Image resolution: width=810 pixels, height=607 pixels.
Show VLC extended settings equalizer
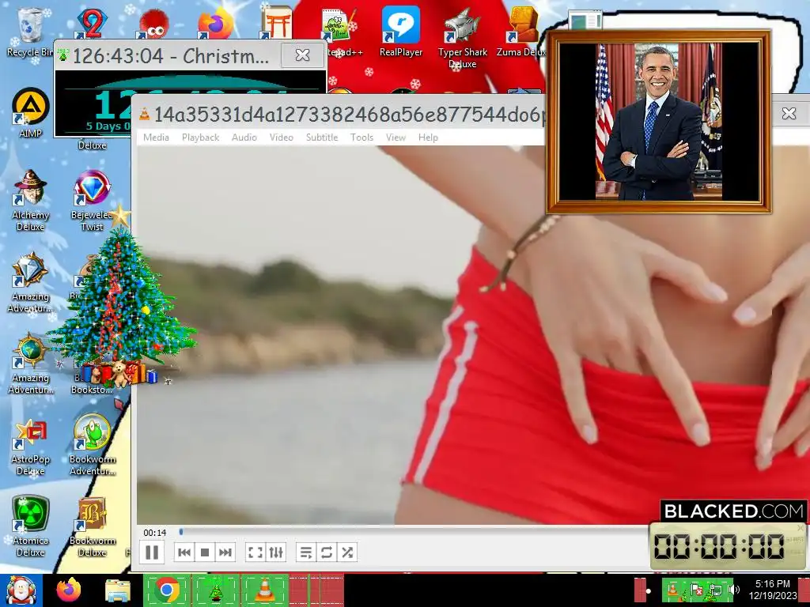point(276,552)
